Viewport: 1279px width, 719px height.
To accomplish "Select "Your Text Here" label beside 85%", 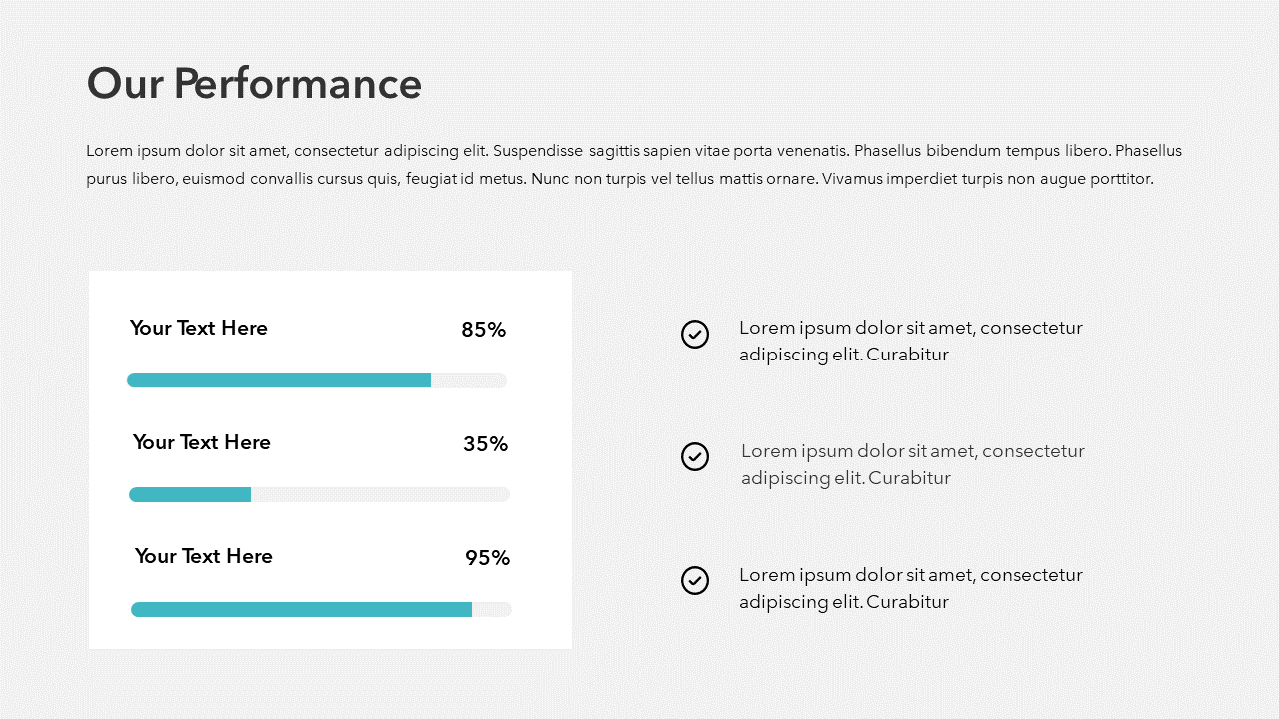I will coord(199,328).
